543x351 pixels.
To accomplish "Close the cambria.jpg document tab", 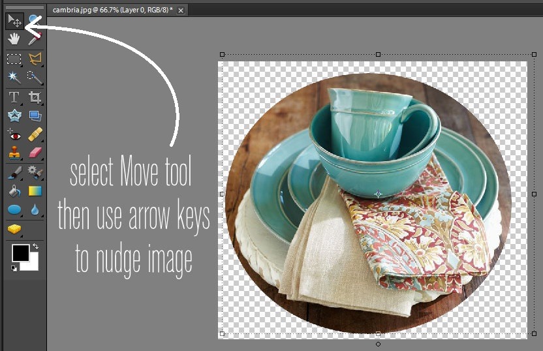I will [181, 10].
